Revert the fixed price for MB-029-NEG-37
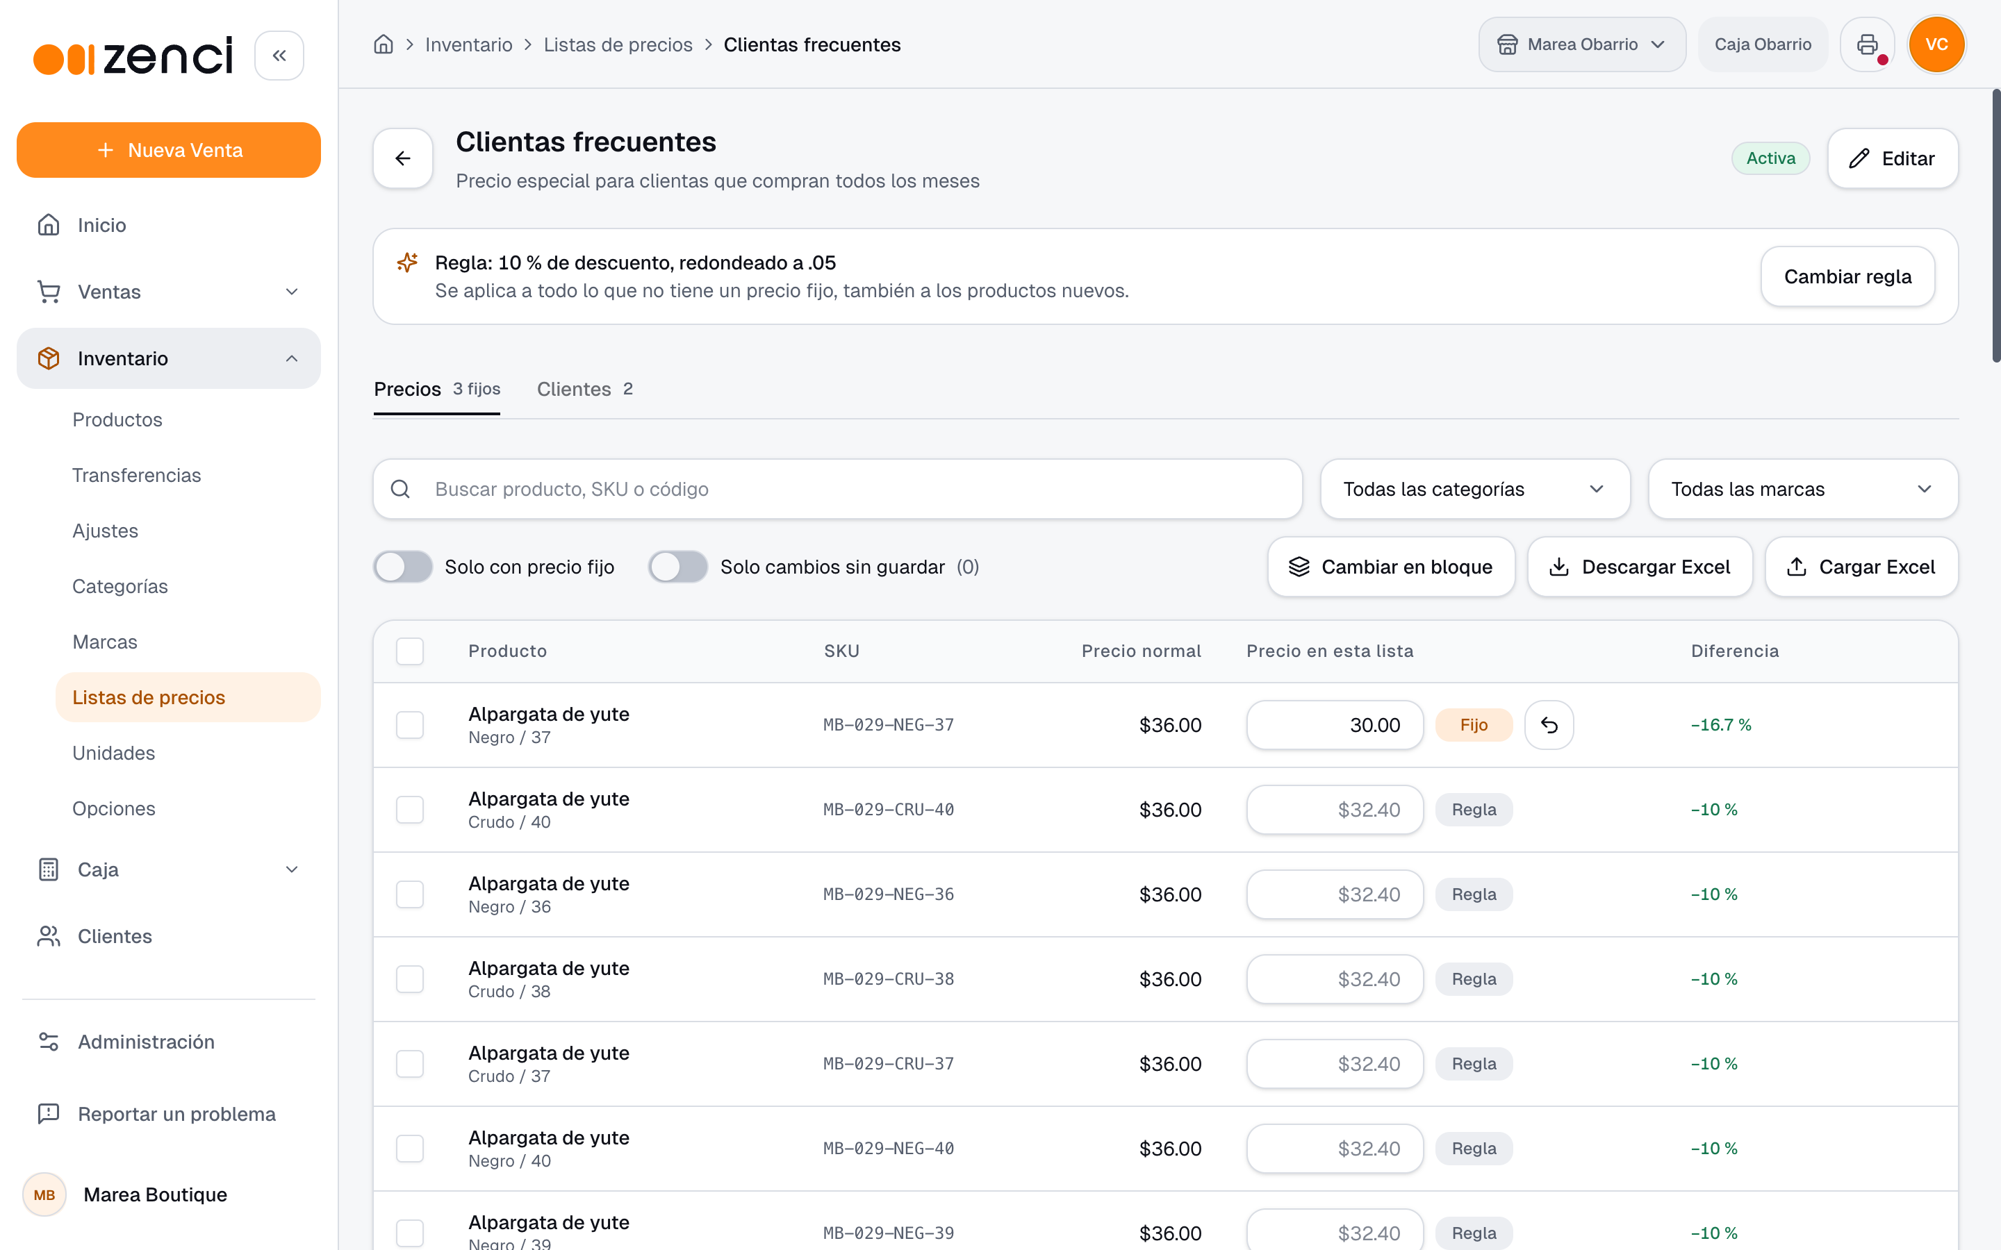Screen dimensions: 2001x1250 tap(1549, 725)
